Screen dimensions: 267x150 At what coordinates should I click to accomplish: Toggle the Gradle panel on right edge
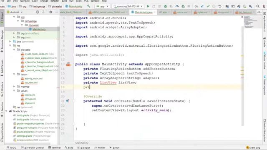coord(264,42)
